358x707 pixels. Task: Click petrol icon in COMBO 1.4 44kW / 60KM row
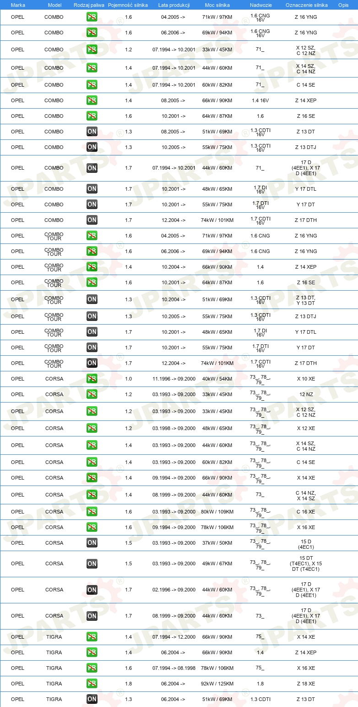click(x=92, y=68)
